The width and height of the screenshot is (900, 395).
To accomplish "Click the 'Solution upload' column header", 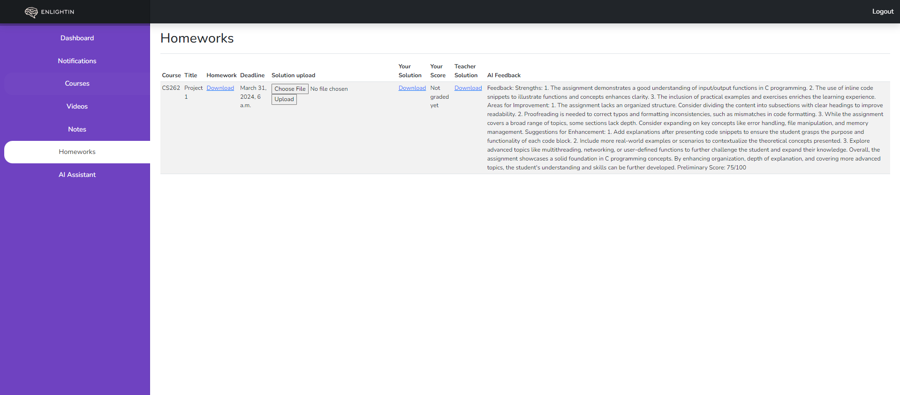I will click(293, 75).
